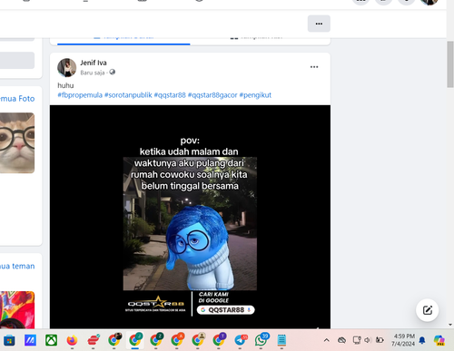Open the #fbpropemula hashtag
Screen dimensions: 454x351
(x=80, y=95)
